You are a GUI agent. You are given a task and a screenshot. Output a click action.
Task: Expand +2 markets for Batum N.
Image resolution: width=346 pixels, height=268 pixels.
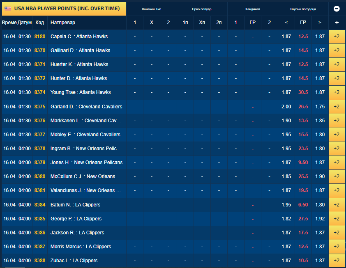point(337,205)
